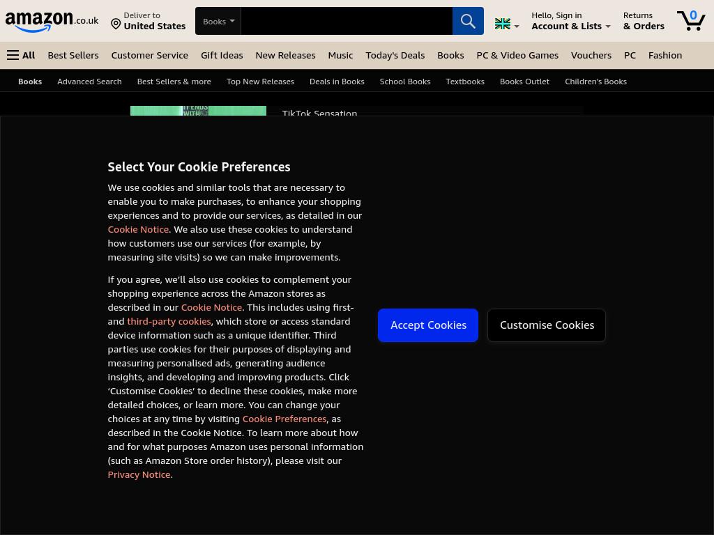Open Gift Ideas section
Screen dimensions: 714x535
tap(222, 55)
